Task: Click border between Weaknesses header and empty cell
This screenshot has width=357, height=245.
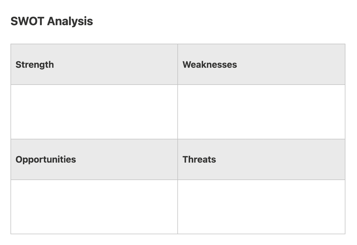Action: [261, 85]
